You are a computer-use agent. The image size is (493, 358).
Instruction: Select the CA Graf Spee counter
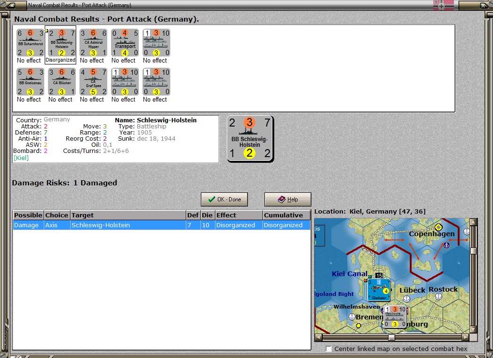click(x=93, y=82)
